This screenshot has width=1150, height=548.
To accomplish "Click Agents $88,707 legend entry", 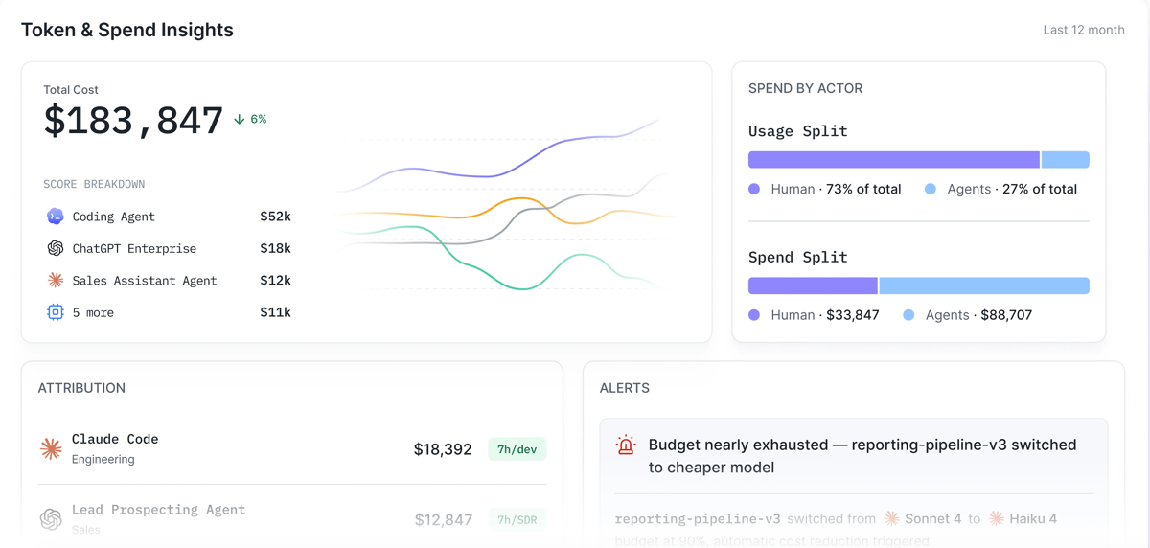I will pyautogui.click(x=968, y=315).
